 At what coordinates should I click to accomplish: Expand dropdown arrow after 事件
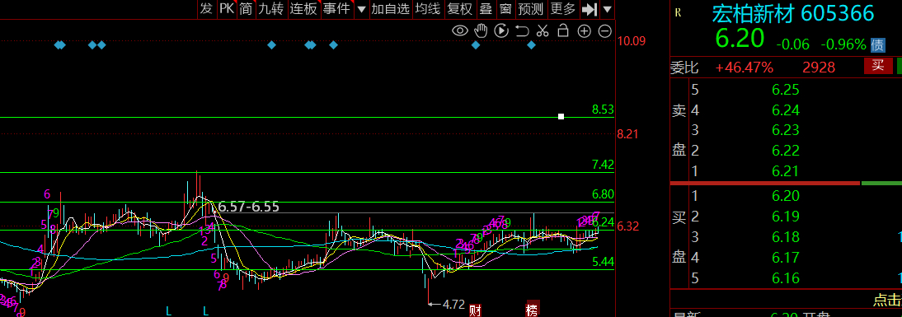[x=361, y=9]
